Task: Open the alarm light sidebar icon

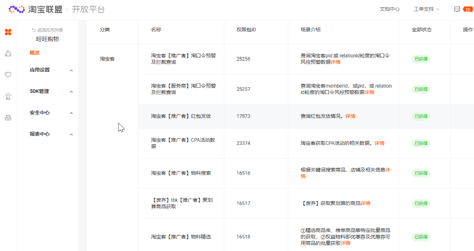Action: tap(8, 96)
